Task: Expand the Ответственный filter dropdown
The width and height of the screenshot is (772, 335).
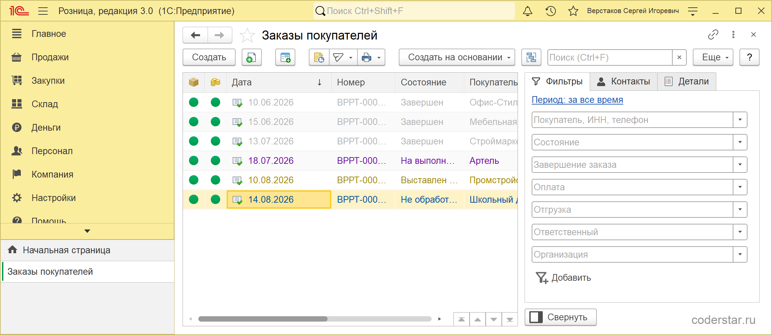Action: click(x=740, y=232)
